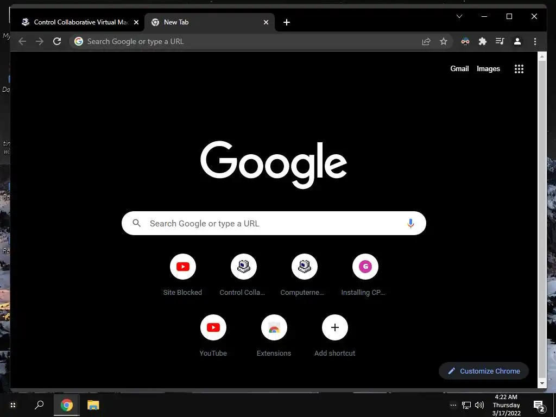Image resolution: width=556 pixels, height=417 pixels.
Task: Focus the Search Google or type a URL box
Action: click(x=274, y=223)
